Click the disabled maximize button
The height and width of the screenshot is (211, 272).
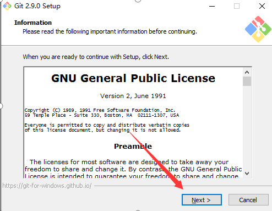click(237, 6)
